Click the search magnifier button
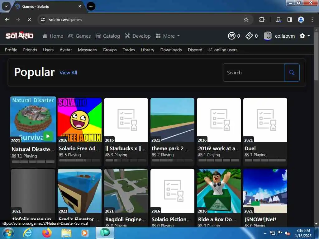Viewport: 319px width, 239px height. pos(292,73)
